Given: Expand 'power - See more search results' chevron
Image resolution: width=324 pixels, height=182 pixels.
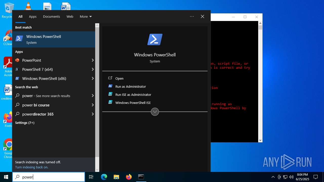Looking at the screenshot, I should coord(93,96).
